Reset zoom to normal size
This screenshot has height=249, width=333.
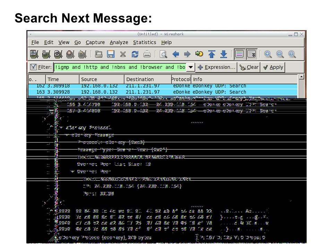[x=292, y=54]
